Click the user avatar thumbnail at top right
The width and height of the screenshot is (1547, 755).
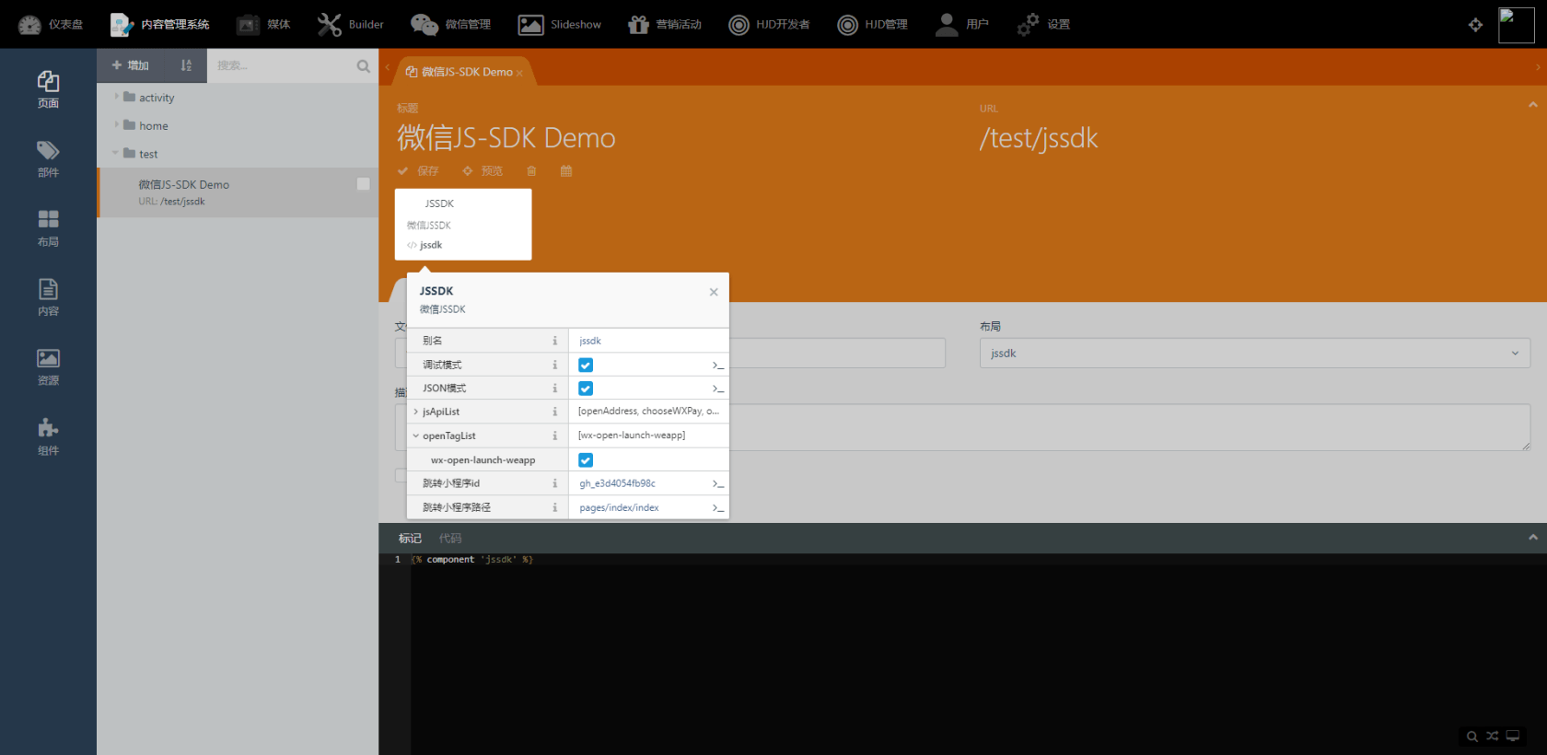1516,25
